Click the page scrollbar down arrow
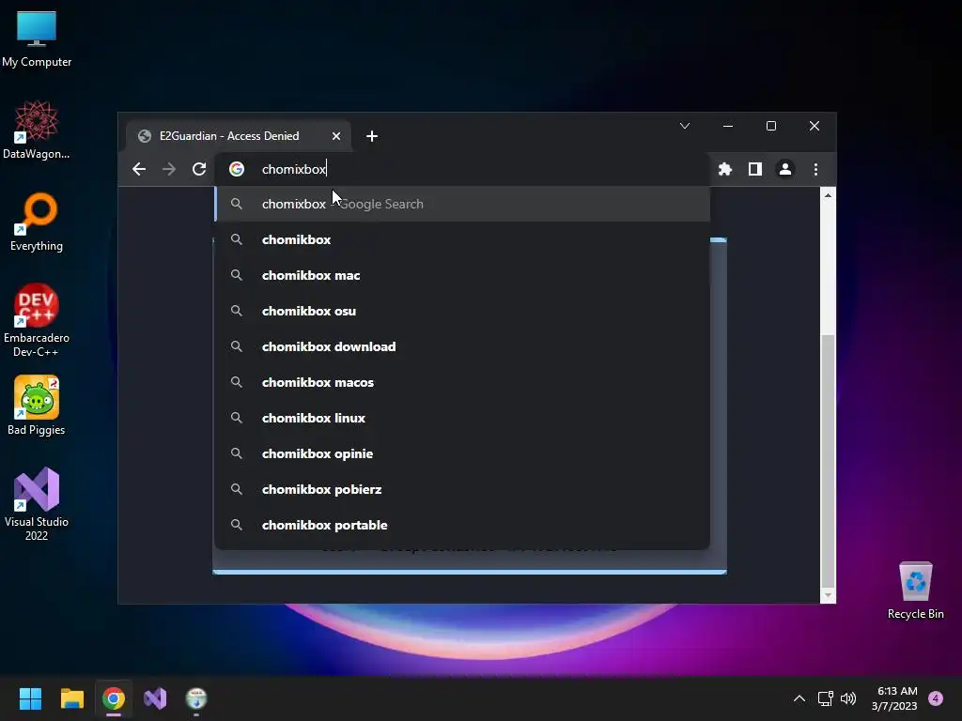Image resolution: width=962 pixels, height=721 pixels. pos(828,595)
